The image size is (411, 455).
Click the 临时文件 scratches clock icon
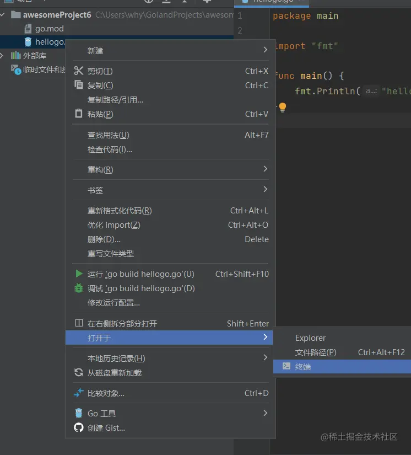coord(16,69)
